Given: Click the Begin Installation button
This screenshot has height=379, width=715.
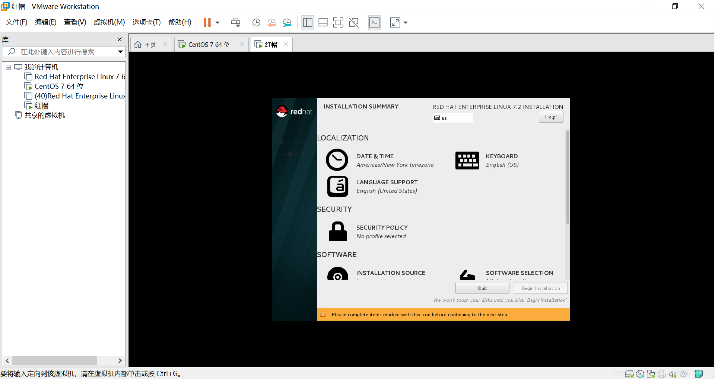Looking at the screenshot, I should click(x=541, y=288).
